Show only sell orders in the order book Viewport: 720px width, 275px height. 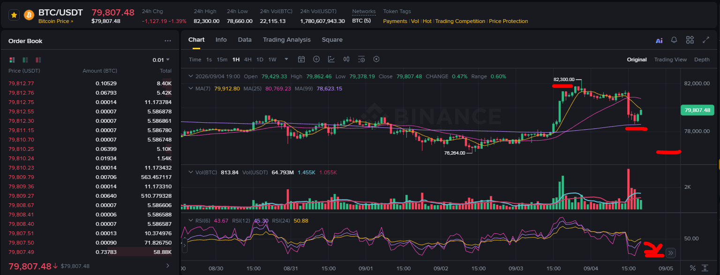coord(38,60)
